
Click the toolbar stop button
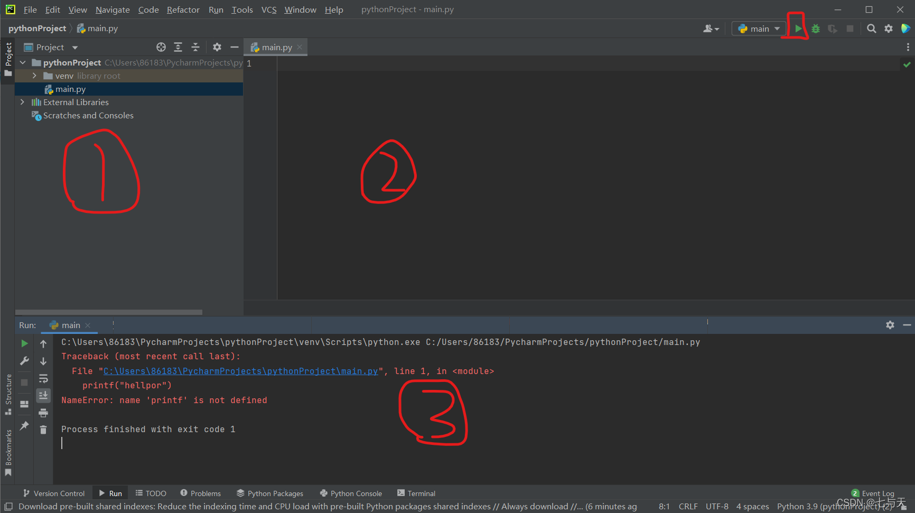click(850, 29)
